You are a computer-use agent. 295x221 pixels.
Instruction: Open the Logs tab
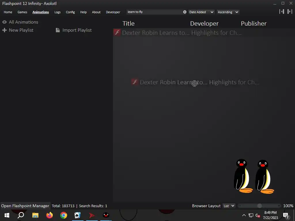point(57,12)
